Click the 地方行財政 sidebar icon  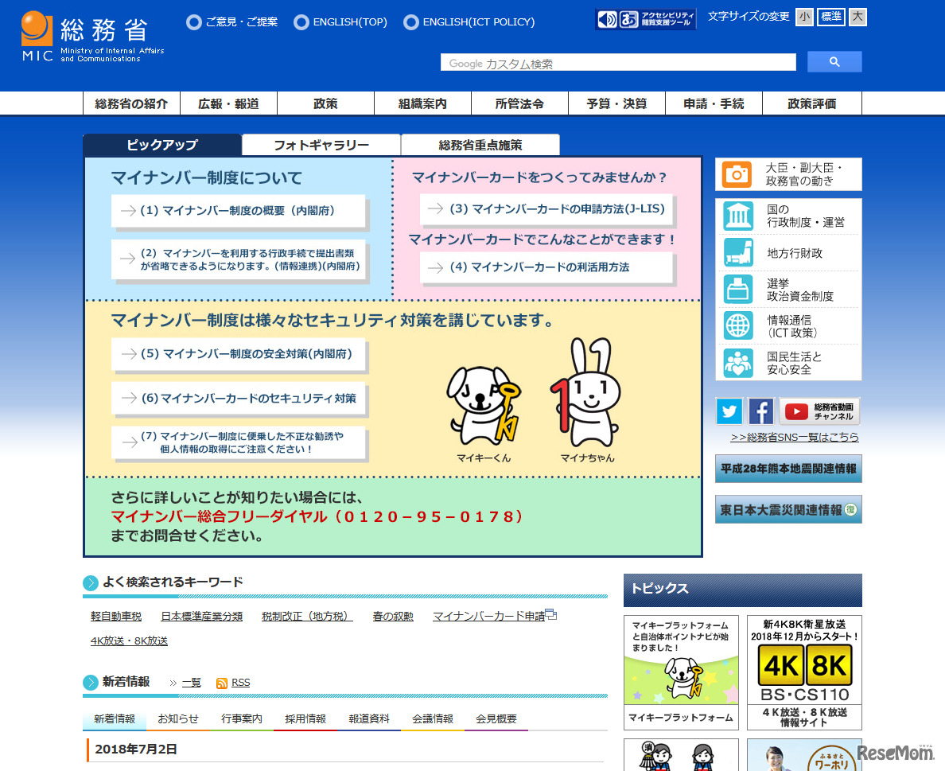737,252
